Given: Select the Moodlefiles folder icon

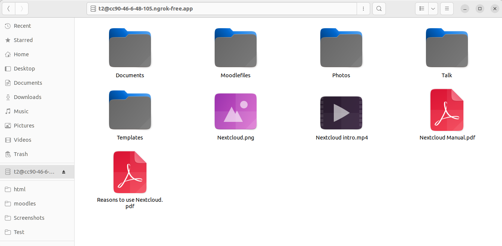Looking at the screenshot, I should tap(236, 48).
